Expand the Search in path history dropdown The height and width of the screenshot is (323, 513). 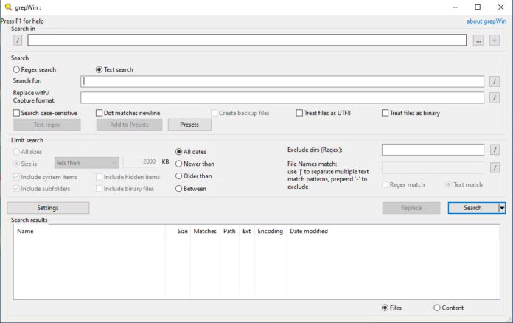click(495, 41)
